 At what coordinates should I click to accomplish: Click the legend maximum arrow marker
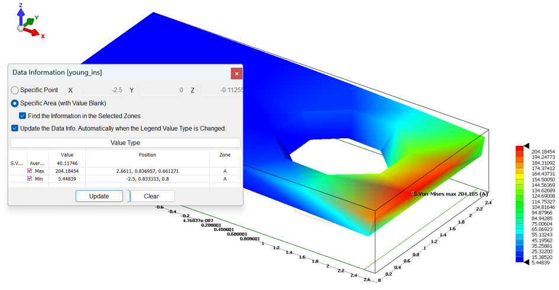(526, 146)
